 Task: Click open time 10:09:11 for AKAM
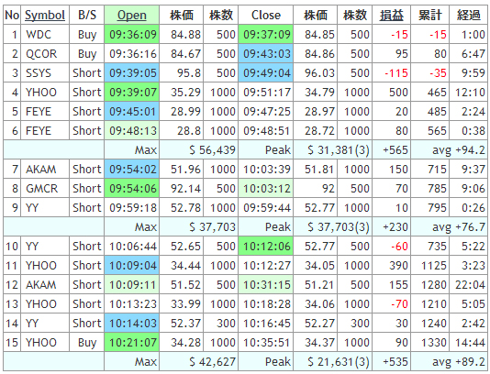pyautogui.click(x=132, y=284)
